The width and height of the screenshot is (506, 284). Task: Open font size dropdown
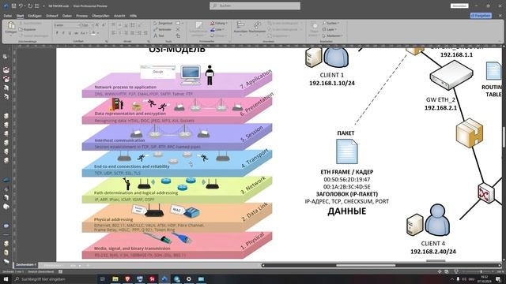pos(93,25)
